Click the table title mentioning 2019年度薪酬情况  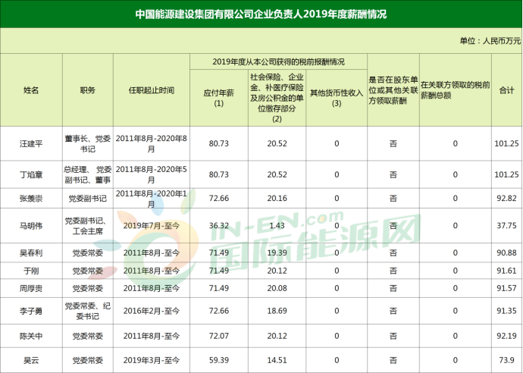pyautogui.click(x=261, y=14)
